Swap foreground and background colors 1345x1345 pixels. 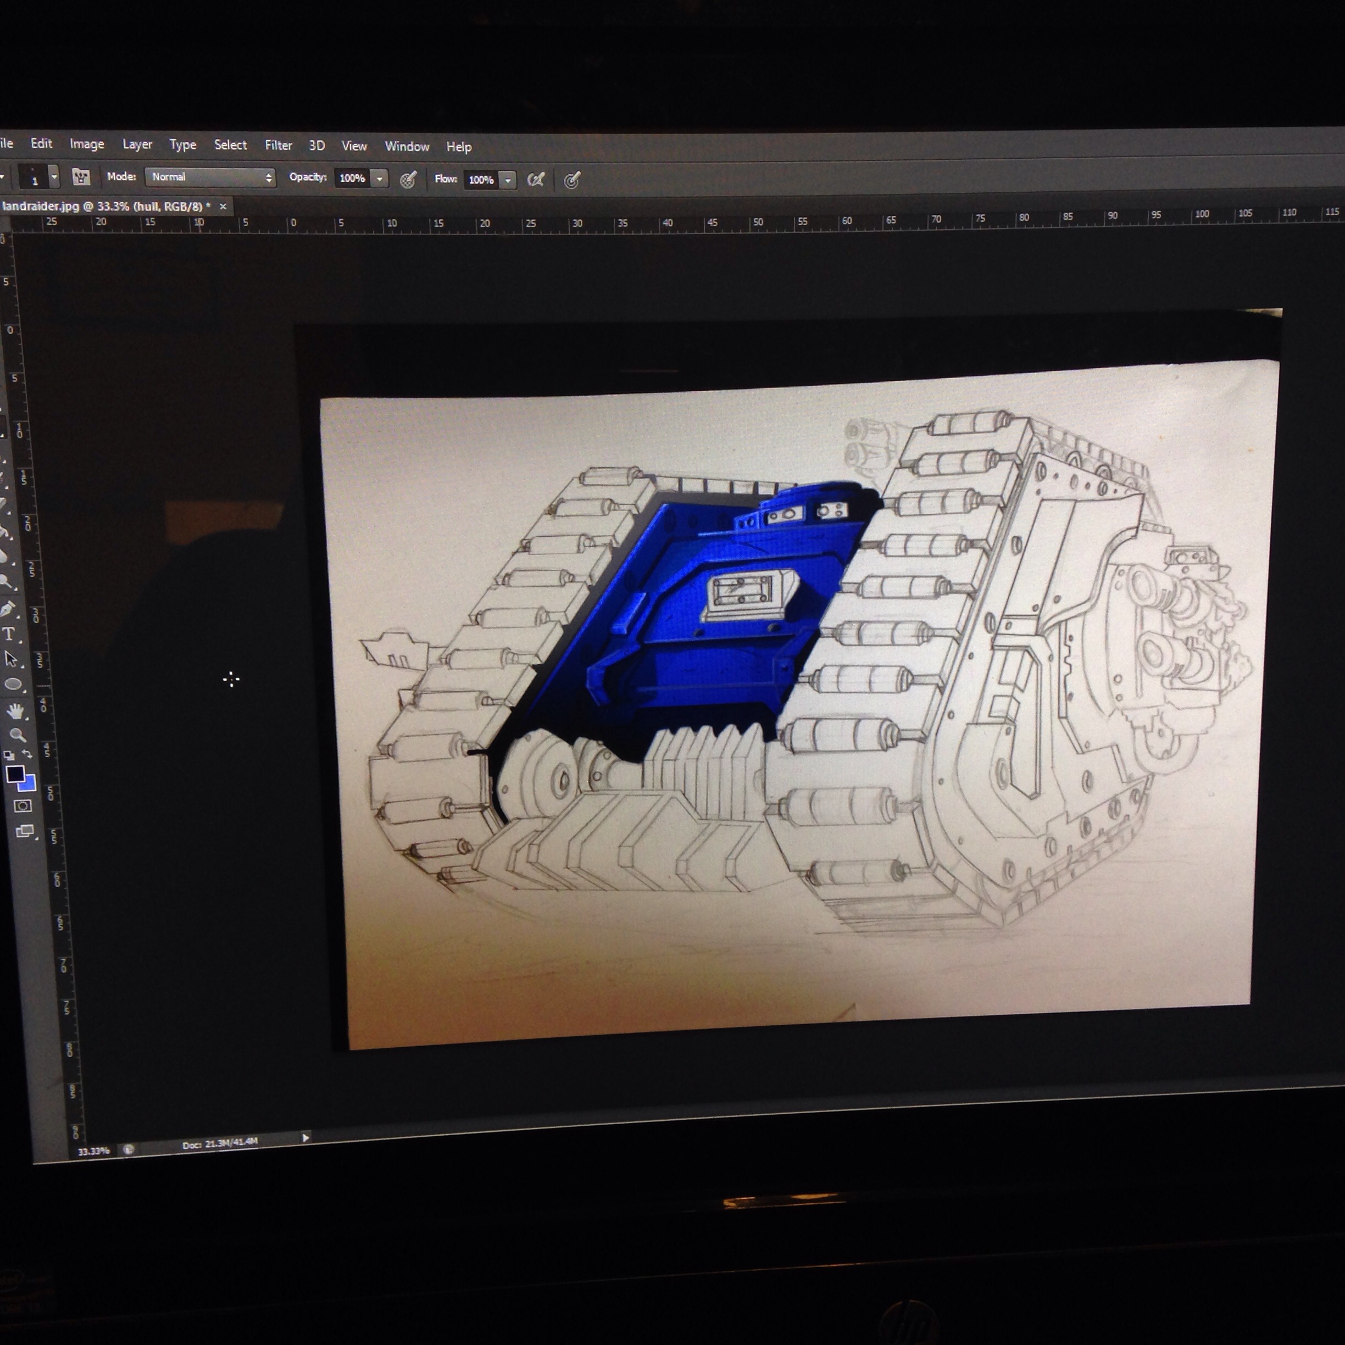pyautogui.click(x=27, y=754)
